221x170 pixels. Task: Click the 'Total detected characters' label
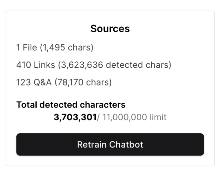click(x=71, y=105)
